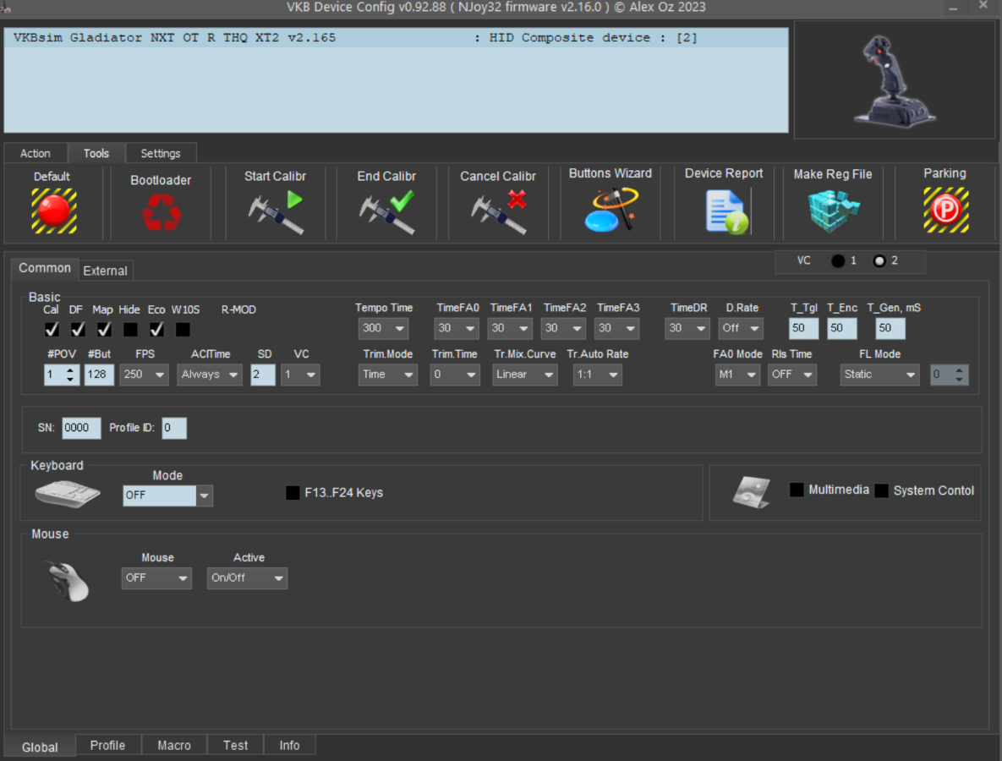1002x761 pixels.
Task: Open the Tr.Auto Rate dropdown
Action: click(598, 375)
